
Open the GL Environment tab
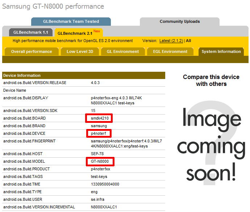123,51
